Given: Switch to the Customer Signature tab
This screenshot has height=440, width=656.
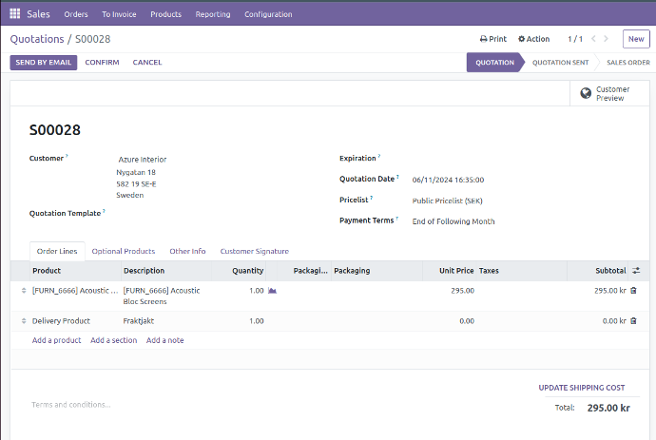Looking at the screenshot, I should 255,251.
